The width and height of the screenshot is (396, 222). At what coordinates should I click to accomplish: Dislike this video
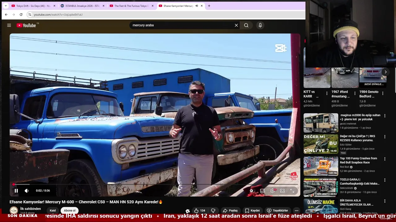pyautogui.click(x=213, y=211)
